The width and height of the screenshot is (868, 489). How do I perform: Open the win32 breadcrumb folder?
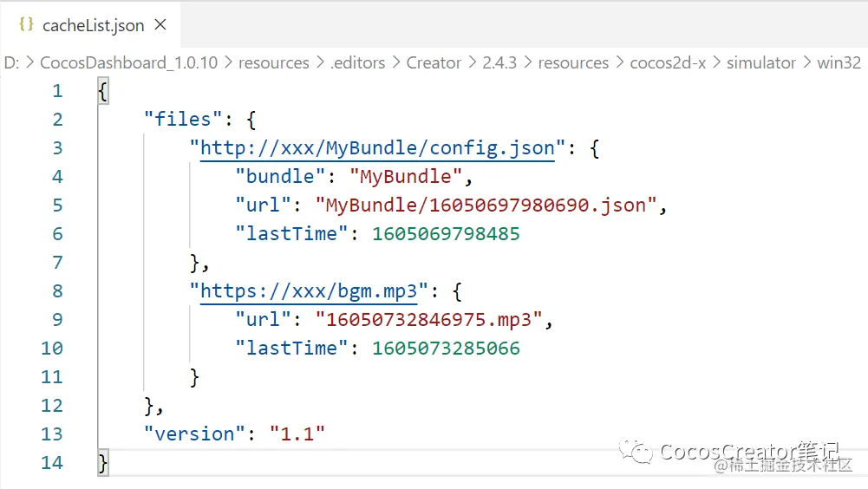(x=839, y=62)
